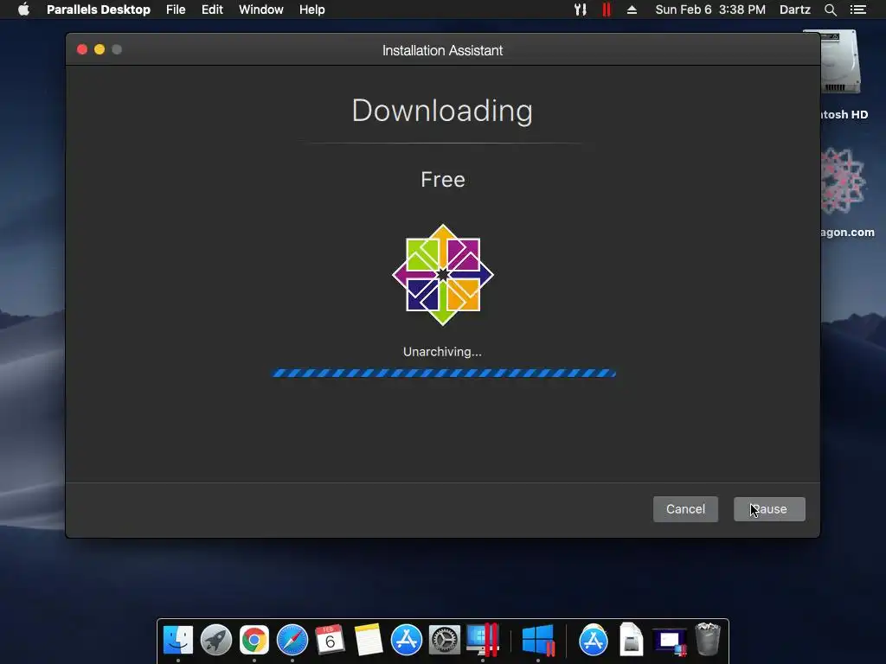Open Spotlight search magnifier
This screenshot has width=886, height=664.
(830, 10)
